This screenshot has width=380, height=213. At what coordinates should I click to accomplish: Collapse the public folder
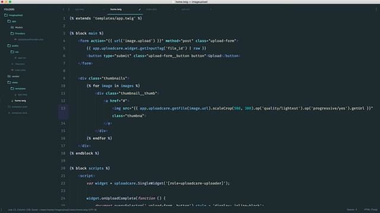(13, 46)
